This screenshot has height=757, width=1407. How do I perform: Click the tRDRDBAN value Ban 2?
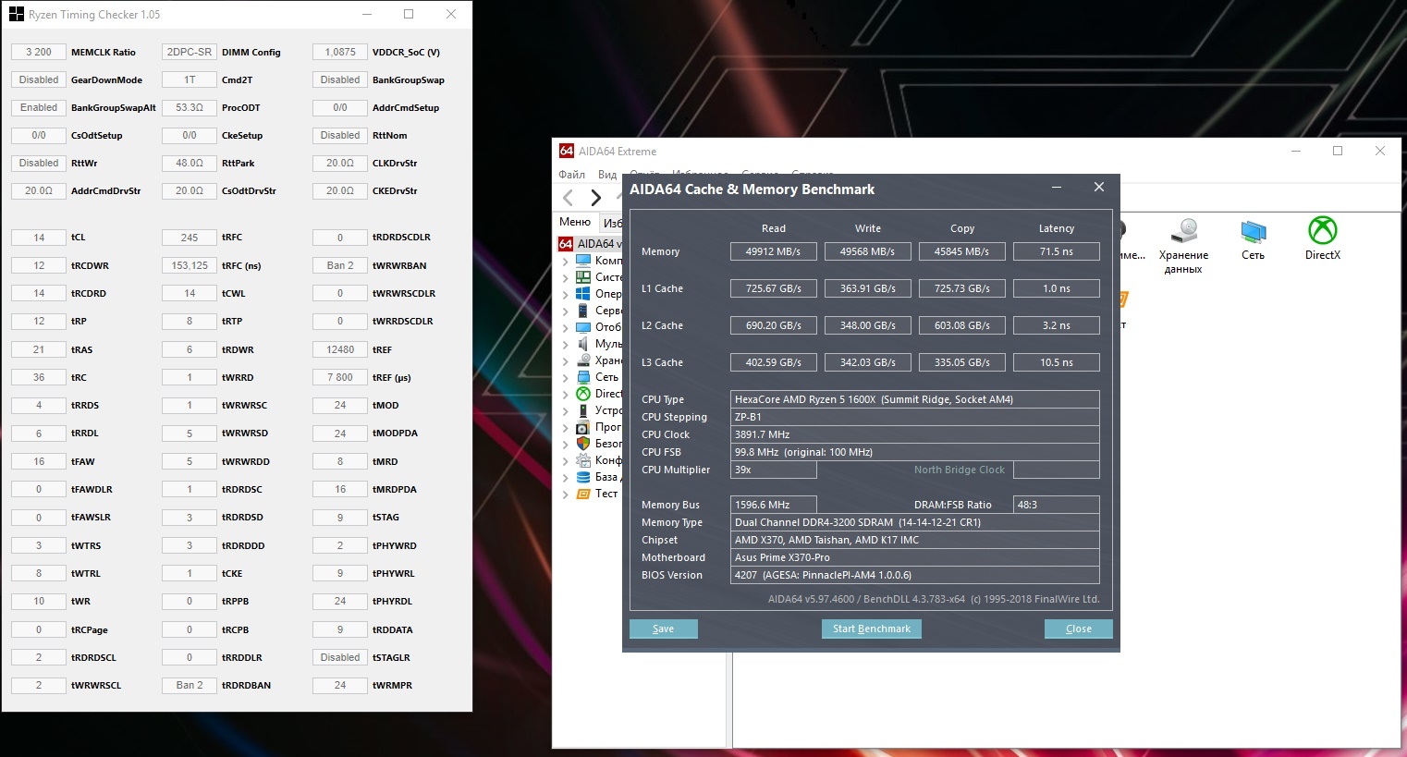click(190, 685)
